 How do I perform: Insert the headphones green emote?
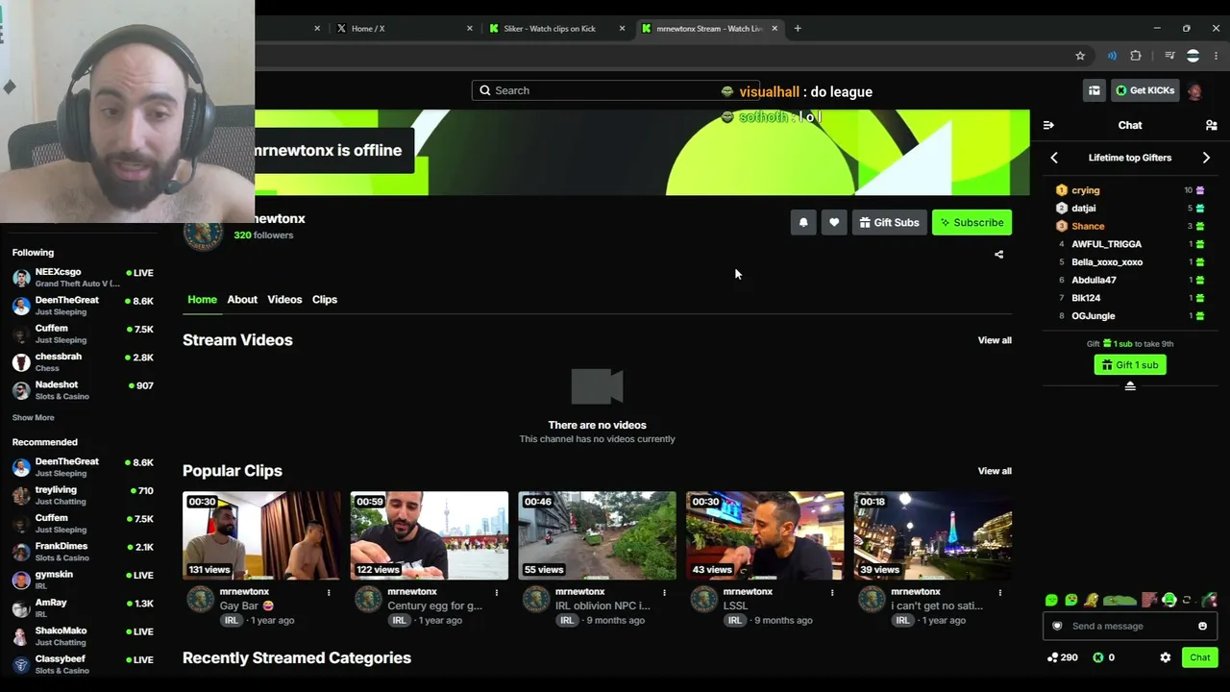(1169, 600)
